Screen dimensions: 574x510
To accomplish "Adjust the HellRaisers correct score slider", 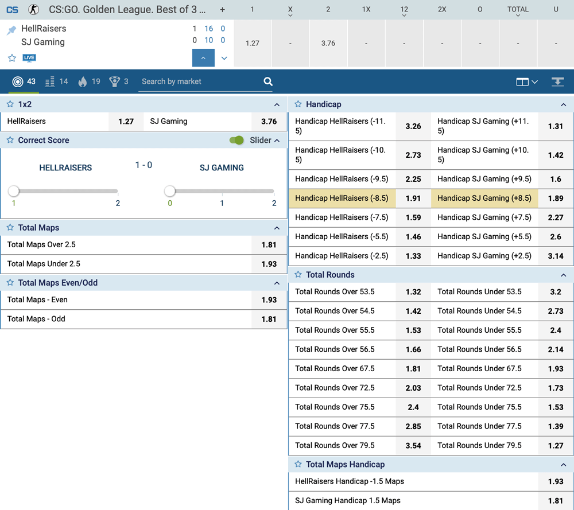I will pyautogui.click(x=14, y=190).
